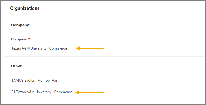The width and height of the screenshot is (206, 105).
Task: Click the 21 Texas A&M University - Commerce entry
Action: tap(42, 92)
